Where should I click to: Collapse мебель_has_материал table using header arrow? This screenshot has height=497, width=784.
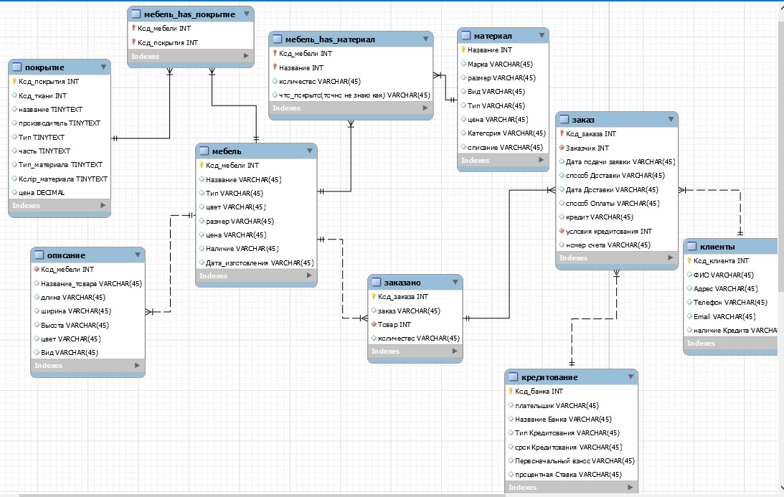425,39
